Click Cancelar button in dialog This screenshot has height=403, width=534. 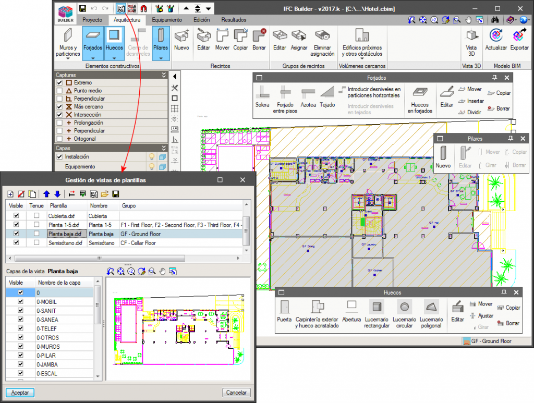click(236, 393)
